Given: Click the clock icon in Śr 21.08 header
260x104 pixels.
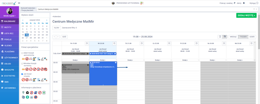Looking at the screenshot, I should (141, 43).
